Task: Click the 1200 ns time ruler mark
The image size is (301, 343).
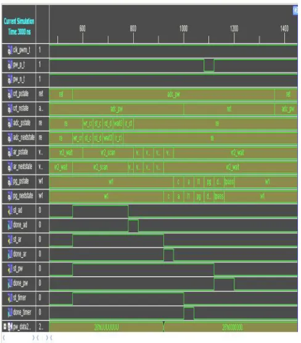Action: [234, 28]
